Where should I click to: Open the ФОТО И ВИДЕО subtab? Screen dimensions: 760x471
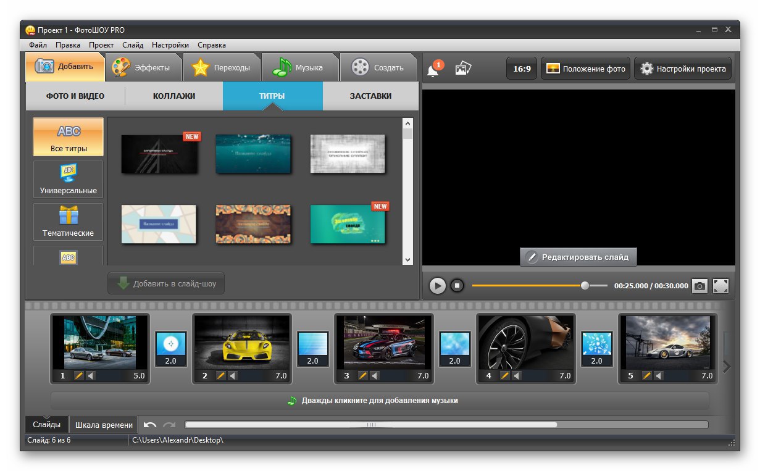pos(75,96)
